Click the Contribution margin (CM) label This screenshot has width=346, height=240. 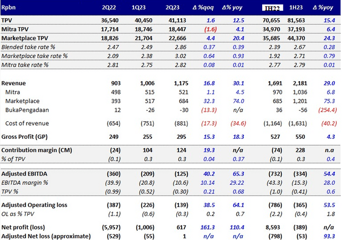tap(35, 149)
